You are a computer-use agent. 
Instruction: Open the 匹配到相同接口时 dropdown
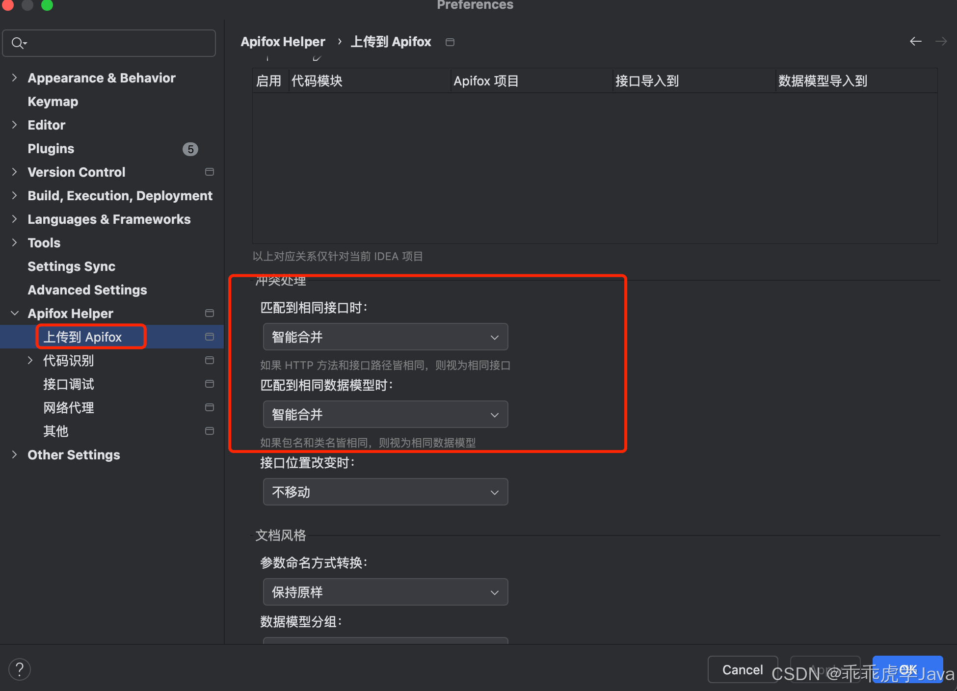[x=385, y=337]
